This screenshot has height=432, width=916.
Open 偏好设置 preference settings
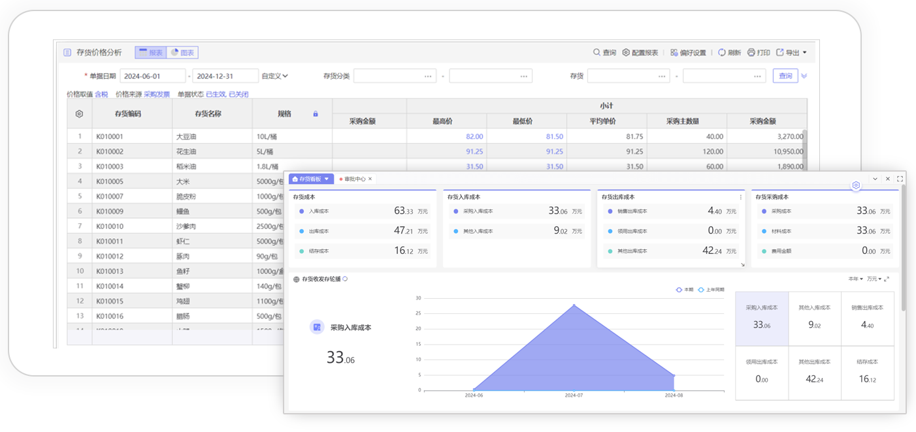point(688,52)
